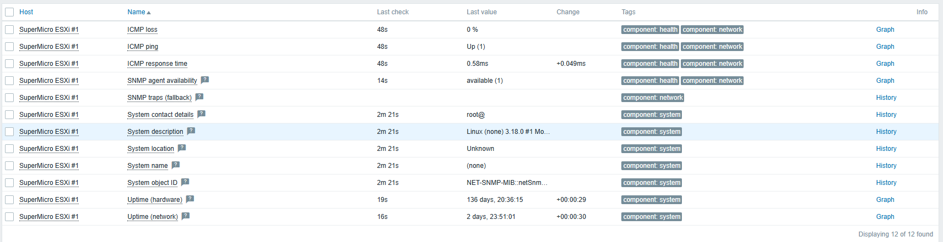Click help icon beside Uptime (hardware)
Screen dimensions: 943x242
[x=189, y=199]
